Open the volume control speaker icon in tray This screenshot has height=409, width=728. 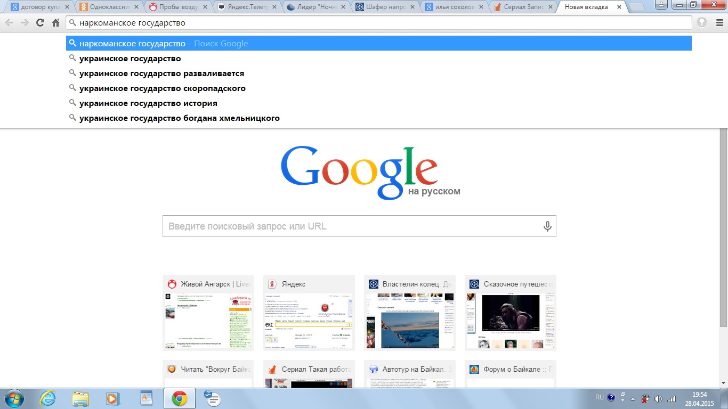coord(658,397)
